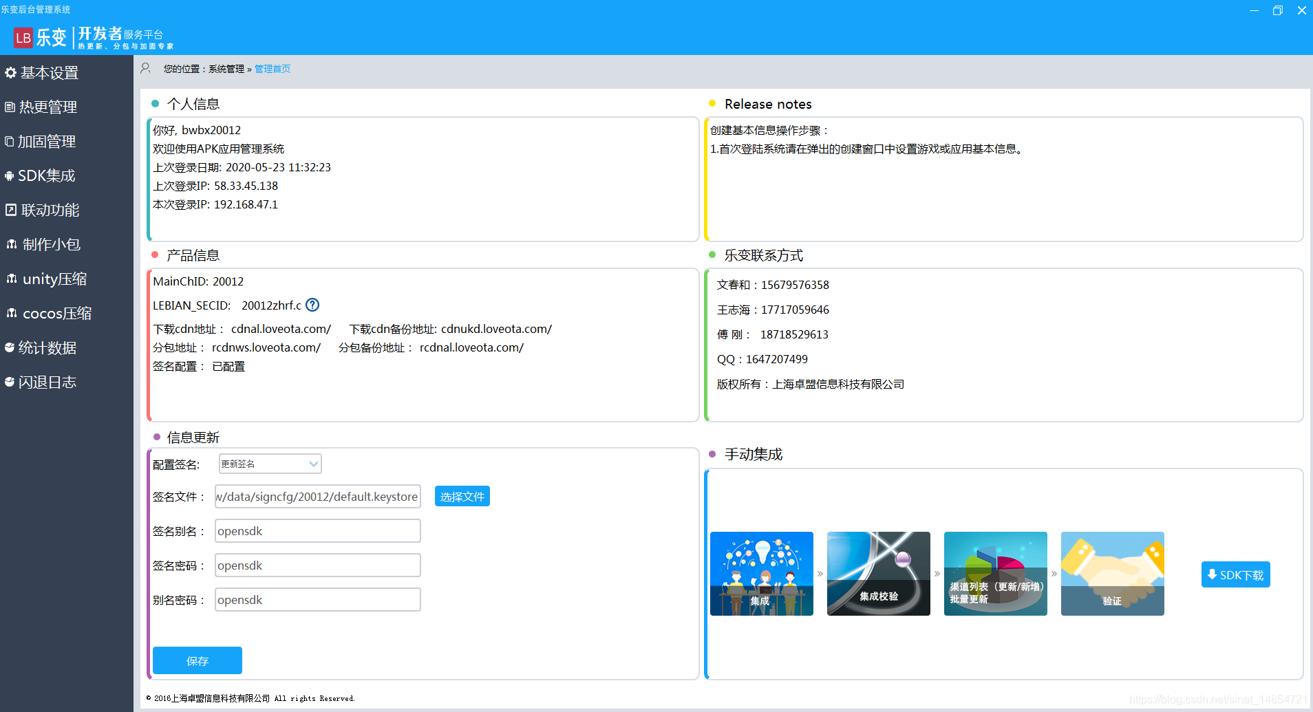Viewport: 1313px width, 712px height.
Task: Click the rcdnal.loveota.com/ 分包备份地址 text
Action: tap(472, 347)
